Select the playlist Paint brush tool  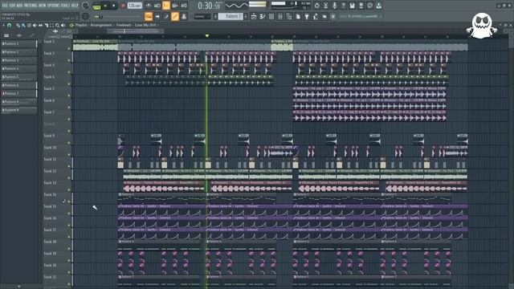coord(23,25)
